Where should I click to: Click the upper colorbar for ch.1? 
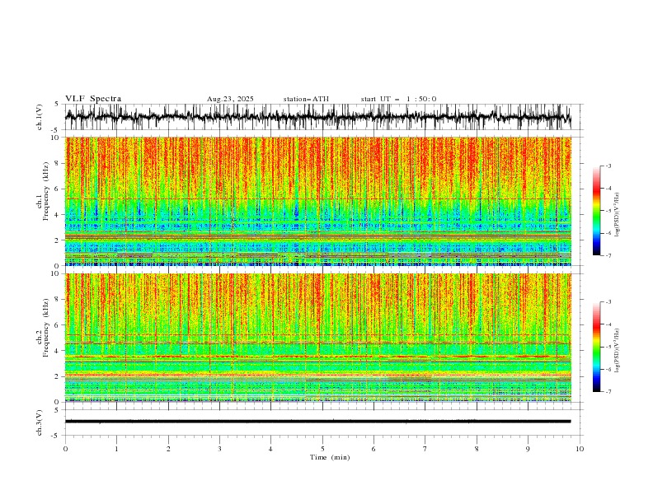[596, 211]
